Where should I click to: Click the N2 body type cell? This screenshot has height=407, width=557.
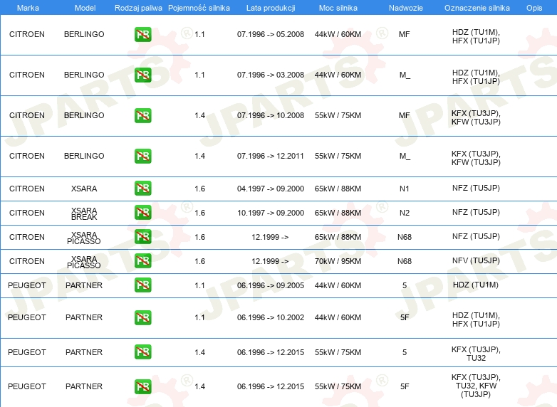404,213
